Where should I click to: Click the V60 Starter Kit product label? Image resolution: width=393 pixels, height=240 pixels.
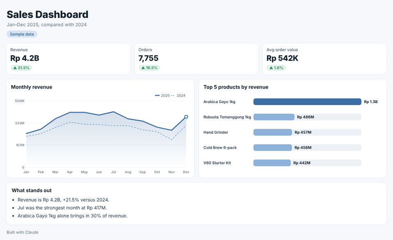click(x=217, y=163)
